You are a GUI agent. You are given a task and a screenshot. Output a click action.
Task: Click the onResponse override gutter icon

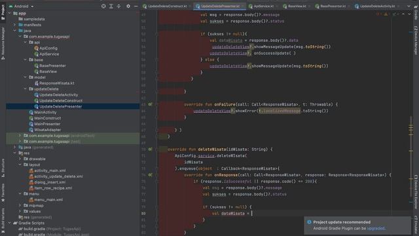coord(150,175)
